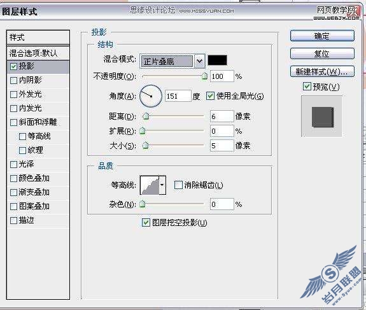Click the angle dial control

(x=151, y=96)
